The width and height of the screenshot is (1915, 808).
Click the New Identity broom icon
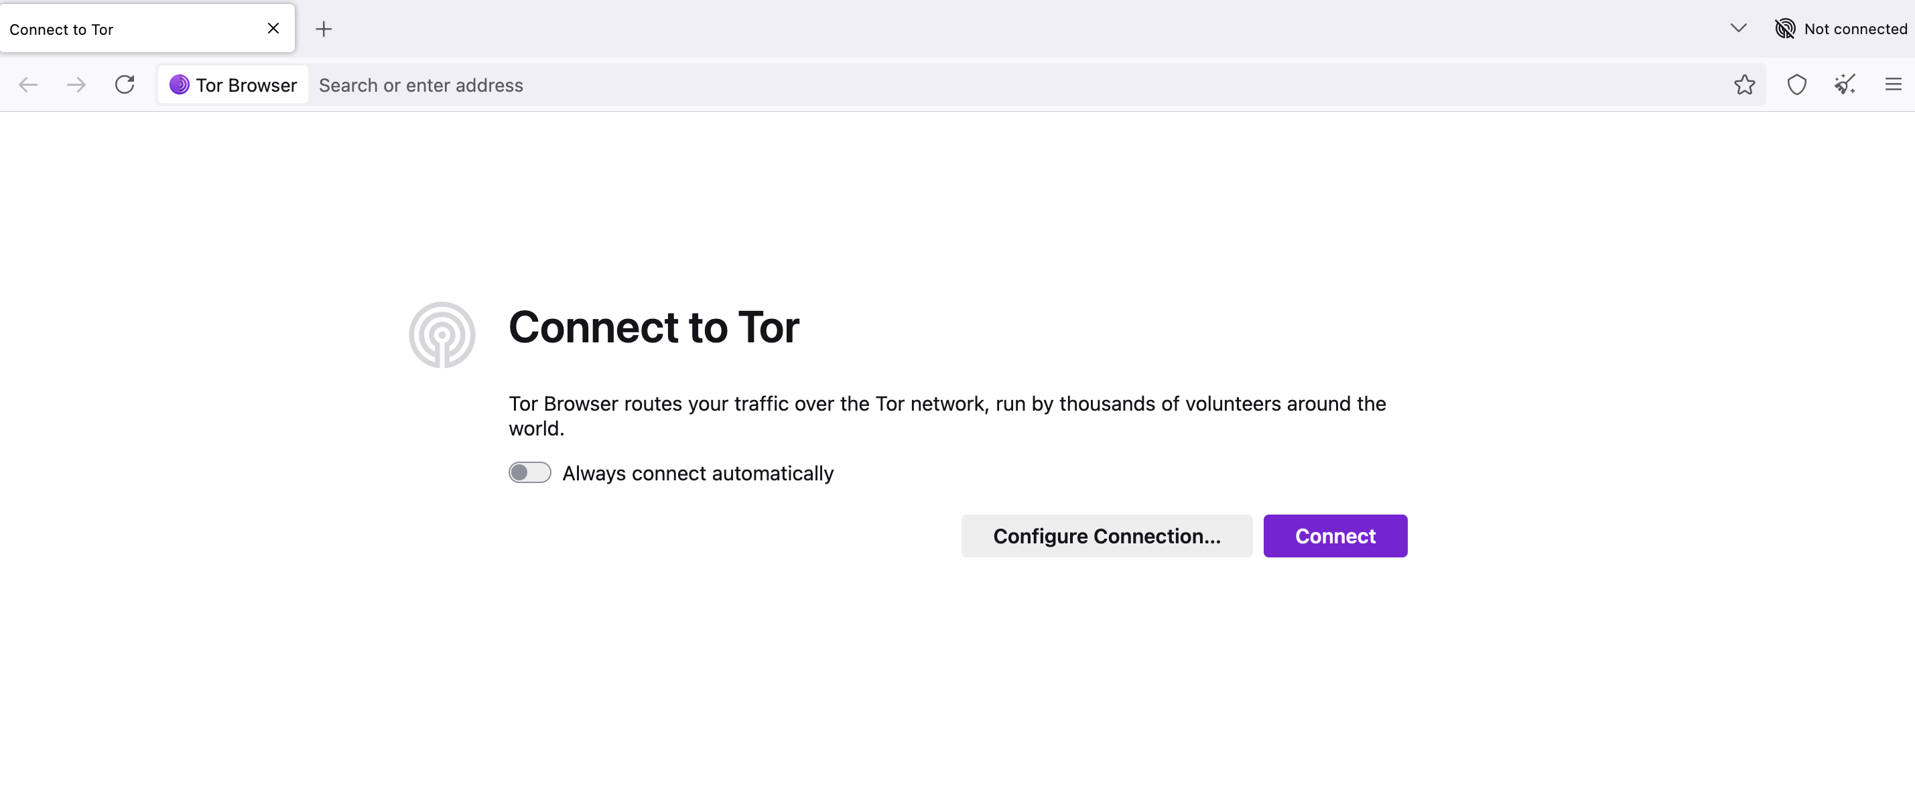[x=1845, y=84]
